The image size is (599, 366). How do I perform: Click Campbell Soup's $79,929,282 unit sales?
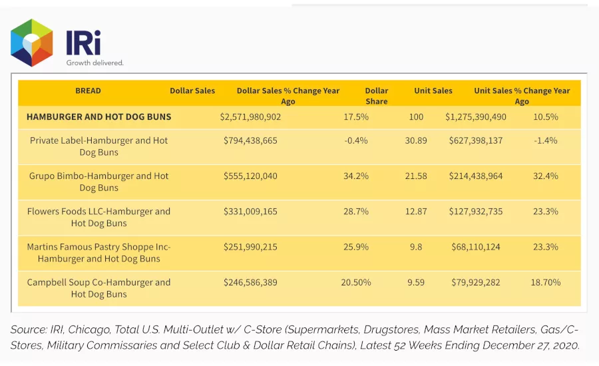pyautogui.click(x=476, y=283)
